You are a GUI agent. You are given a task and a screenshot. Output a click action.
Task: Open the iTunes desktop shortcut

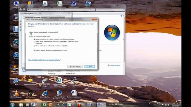click(16, 56)
